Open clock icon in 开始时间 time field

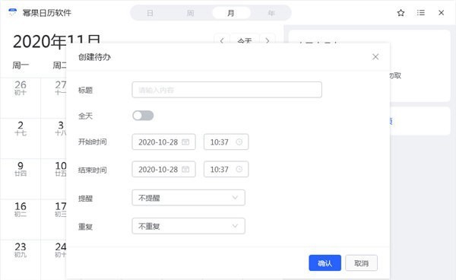coord(239,142)
